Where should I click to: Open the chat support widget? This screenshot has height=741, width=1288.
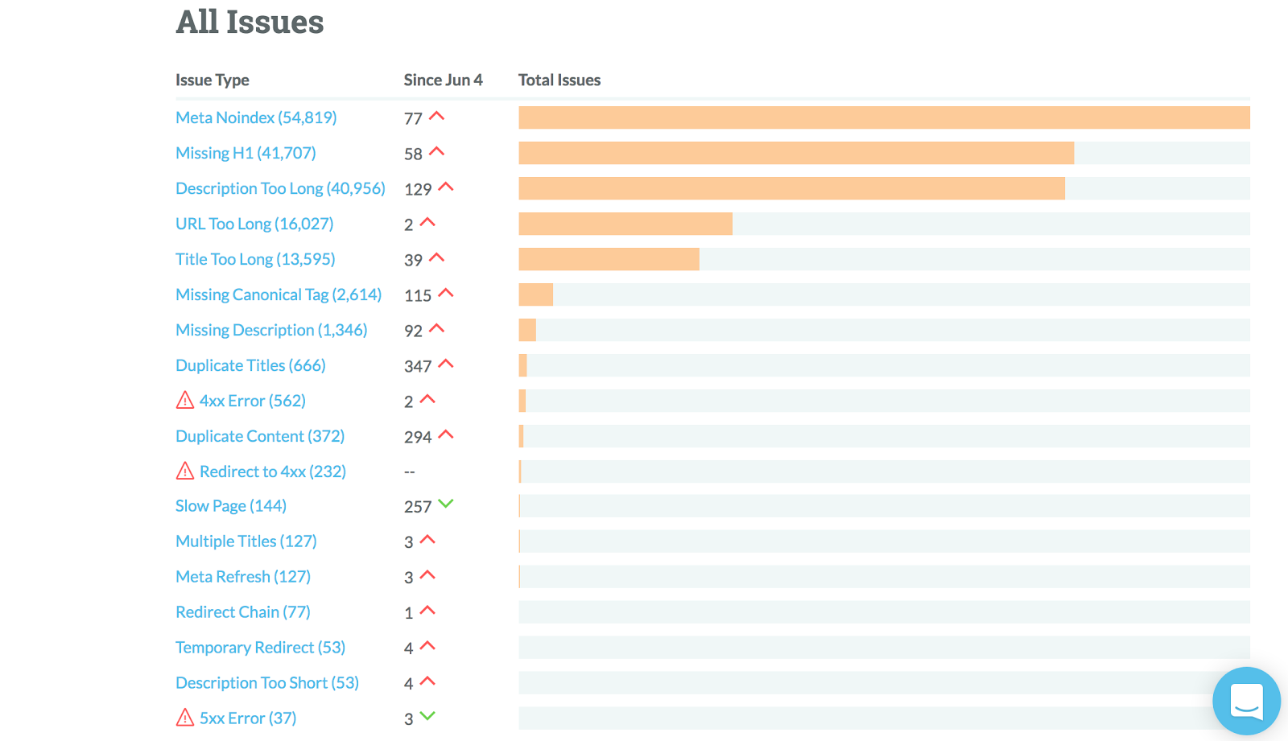coord(1246,701)
